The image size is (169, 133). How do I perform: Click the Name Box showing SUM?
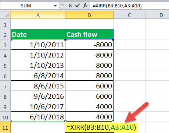pyautogui.click(x=26, y=6)
